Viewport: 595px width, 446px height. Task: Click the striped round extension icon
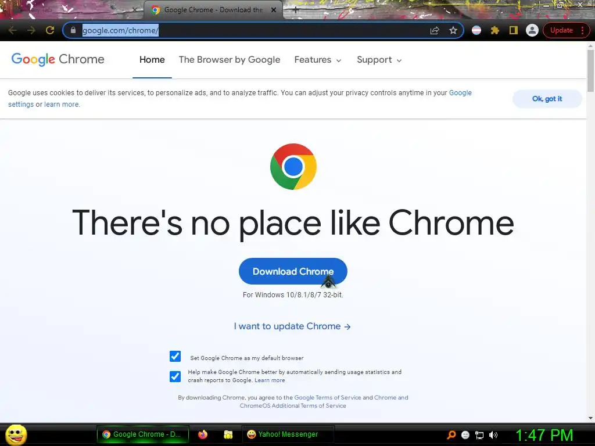tap(476, 30)
